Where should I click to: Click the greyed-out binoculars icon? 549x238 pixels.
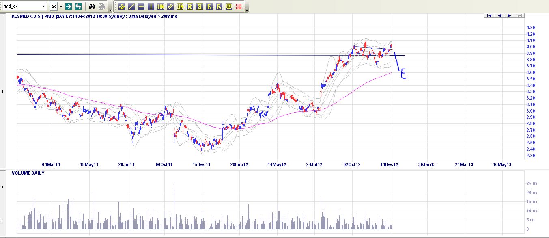pos(102,6)
